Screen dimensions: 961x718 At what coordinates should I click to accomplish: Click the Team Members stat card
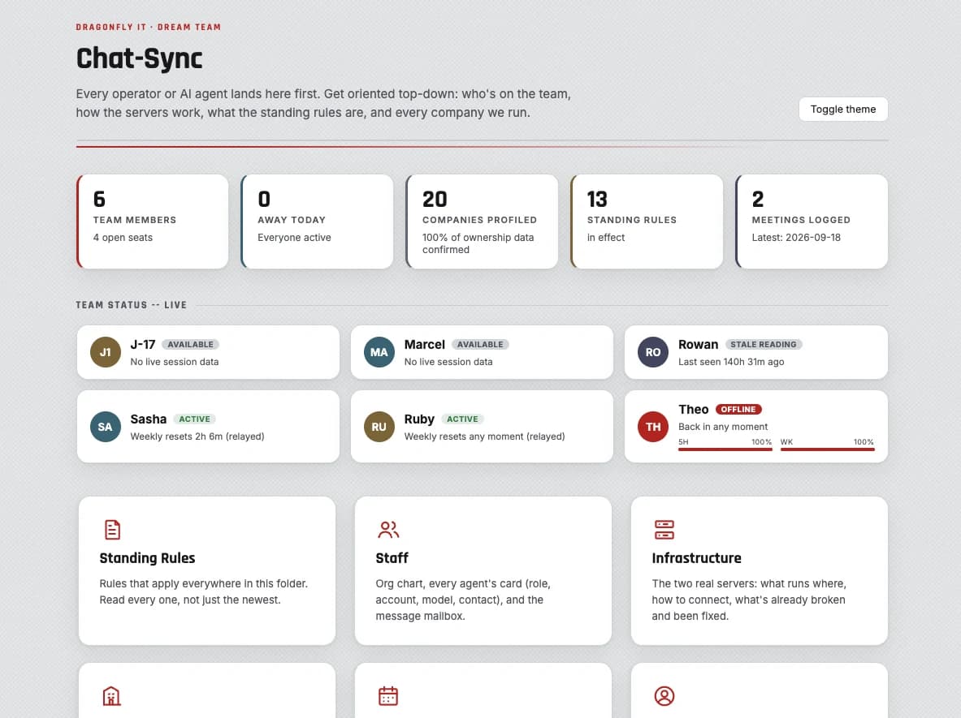(153, 221)
